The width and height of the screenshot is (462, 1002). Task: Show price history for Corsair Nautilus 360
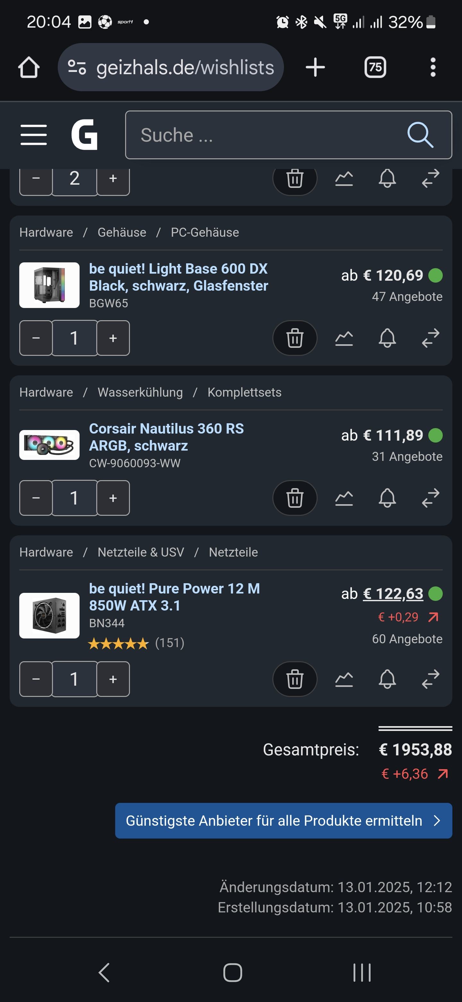pos(344,498)
